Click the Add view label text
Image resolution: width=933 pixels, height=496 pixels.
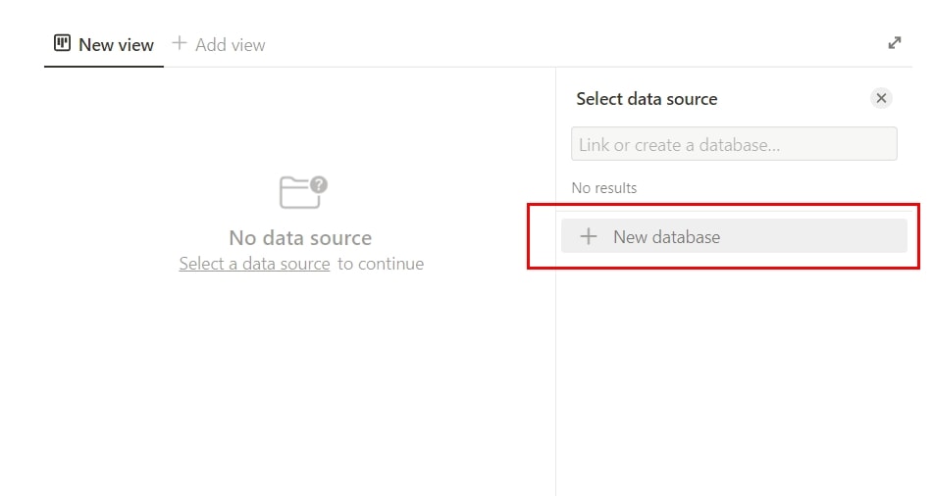[x=231, y=45]
